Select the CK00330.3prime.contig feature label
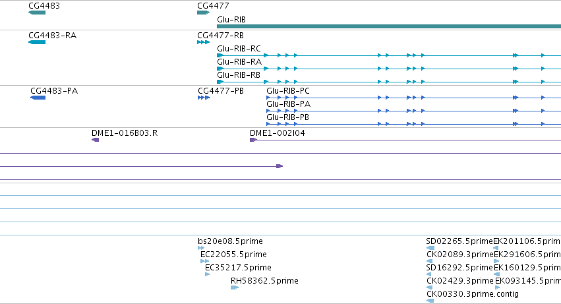This screenshot has height=304, width=561. (x=473, y=294)
